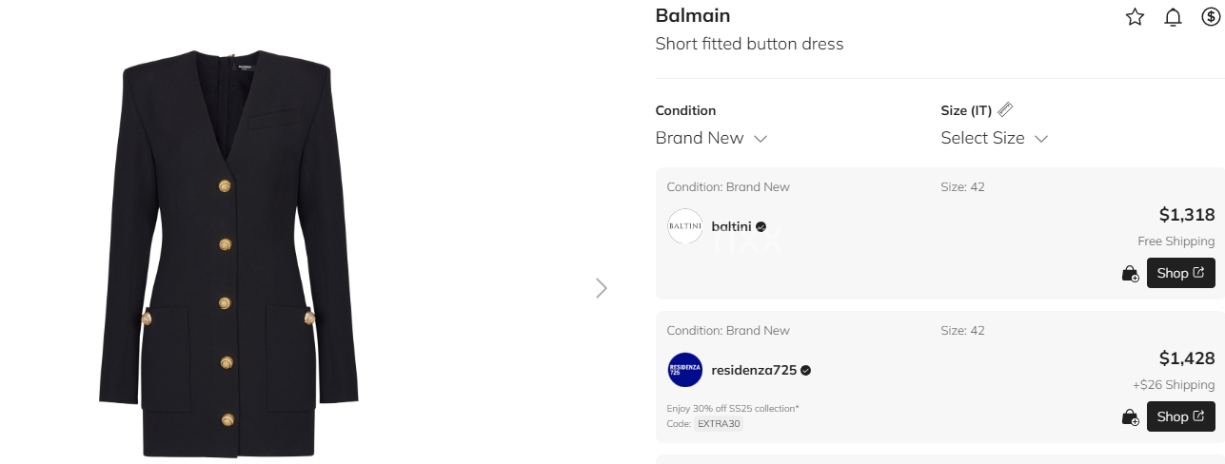Click the baltini seller logo

685,226
